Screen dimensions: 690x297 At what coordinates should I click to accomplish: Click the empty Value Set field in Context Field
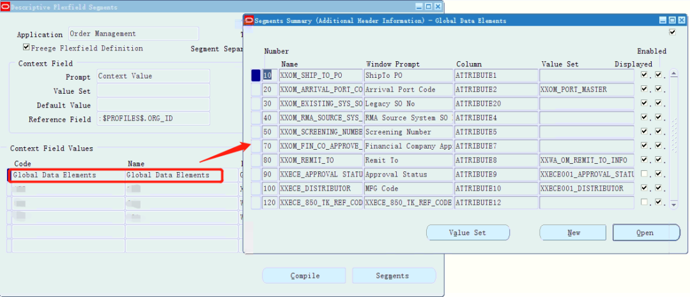(153, 91)
